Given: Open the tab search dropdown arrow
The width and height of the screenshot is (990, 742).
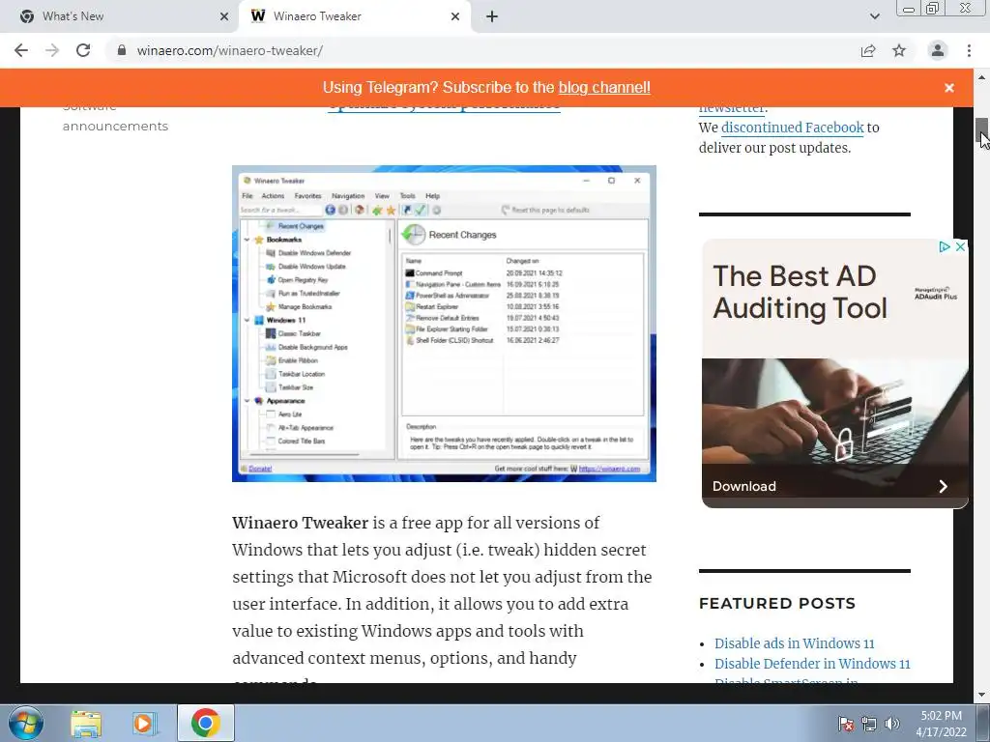Looking at the screenshot, I should [874, 16].
